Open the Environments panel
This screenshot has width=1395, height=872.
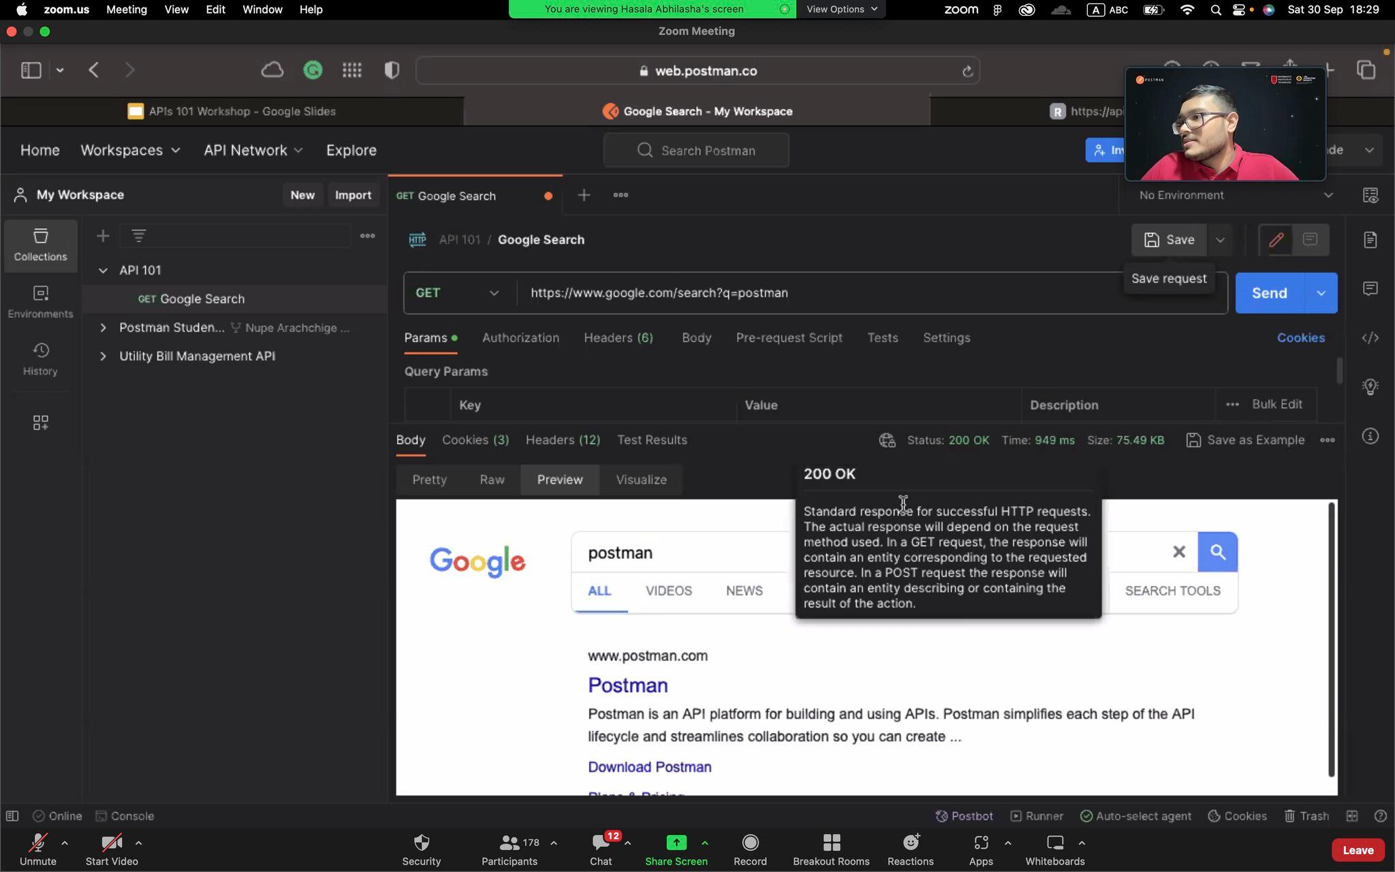point(40,302)
